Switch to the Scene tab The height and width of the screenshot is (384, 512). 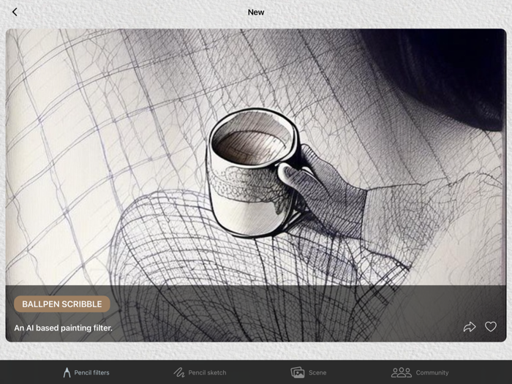click(309, 372)
